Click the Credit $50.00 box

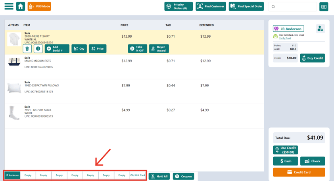[x=285, y=58]
